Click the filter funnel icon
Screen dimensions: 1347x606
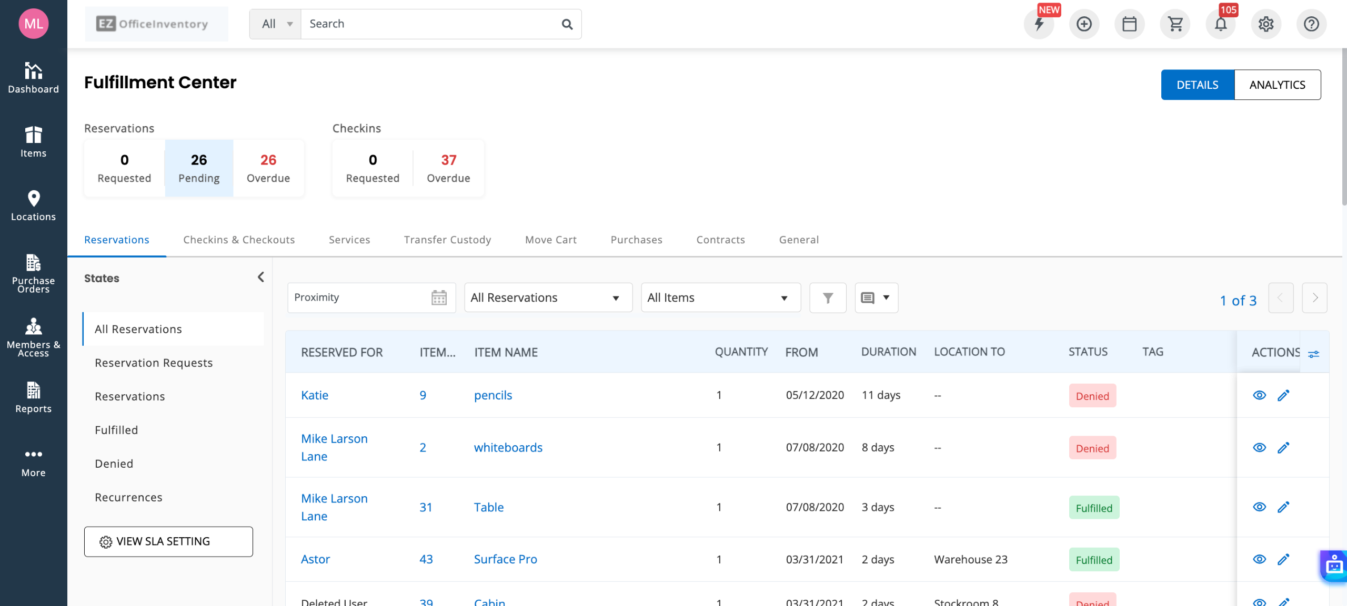point(828,298)
